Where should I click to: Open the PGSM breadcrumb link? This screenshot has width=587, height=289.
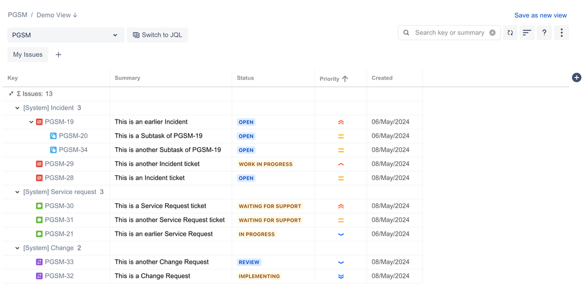click(18, 15)
